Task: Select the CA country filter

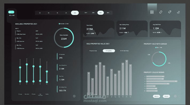Action: pos(40,13)
